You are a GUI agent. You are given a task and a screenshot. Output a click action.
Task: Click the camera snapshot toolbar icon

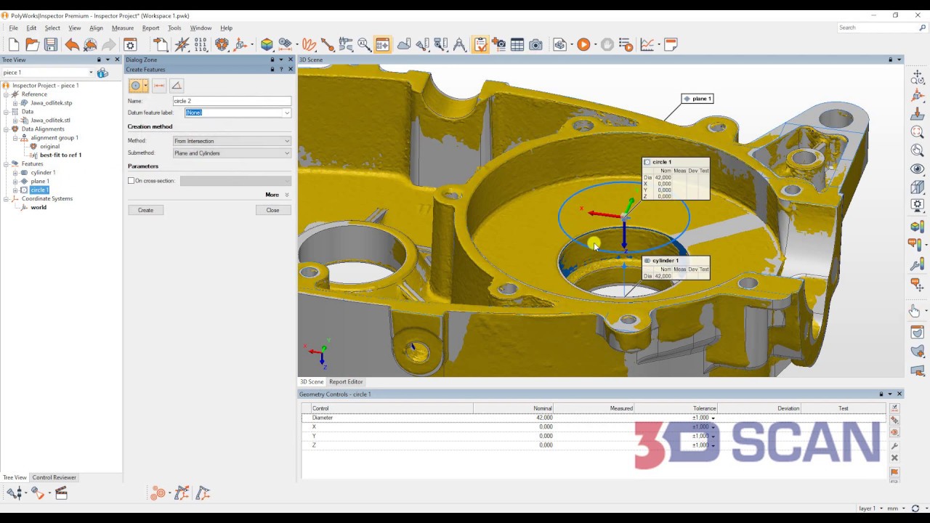point(535,44)
